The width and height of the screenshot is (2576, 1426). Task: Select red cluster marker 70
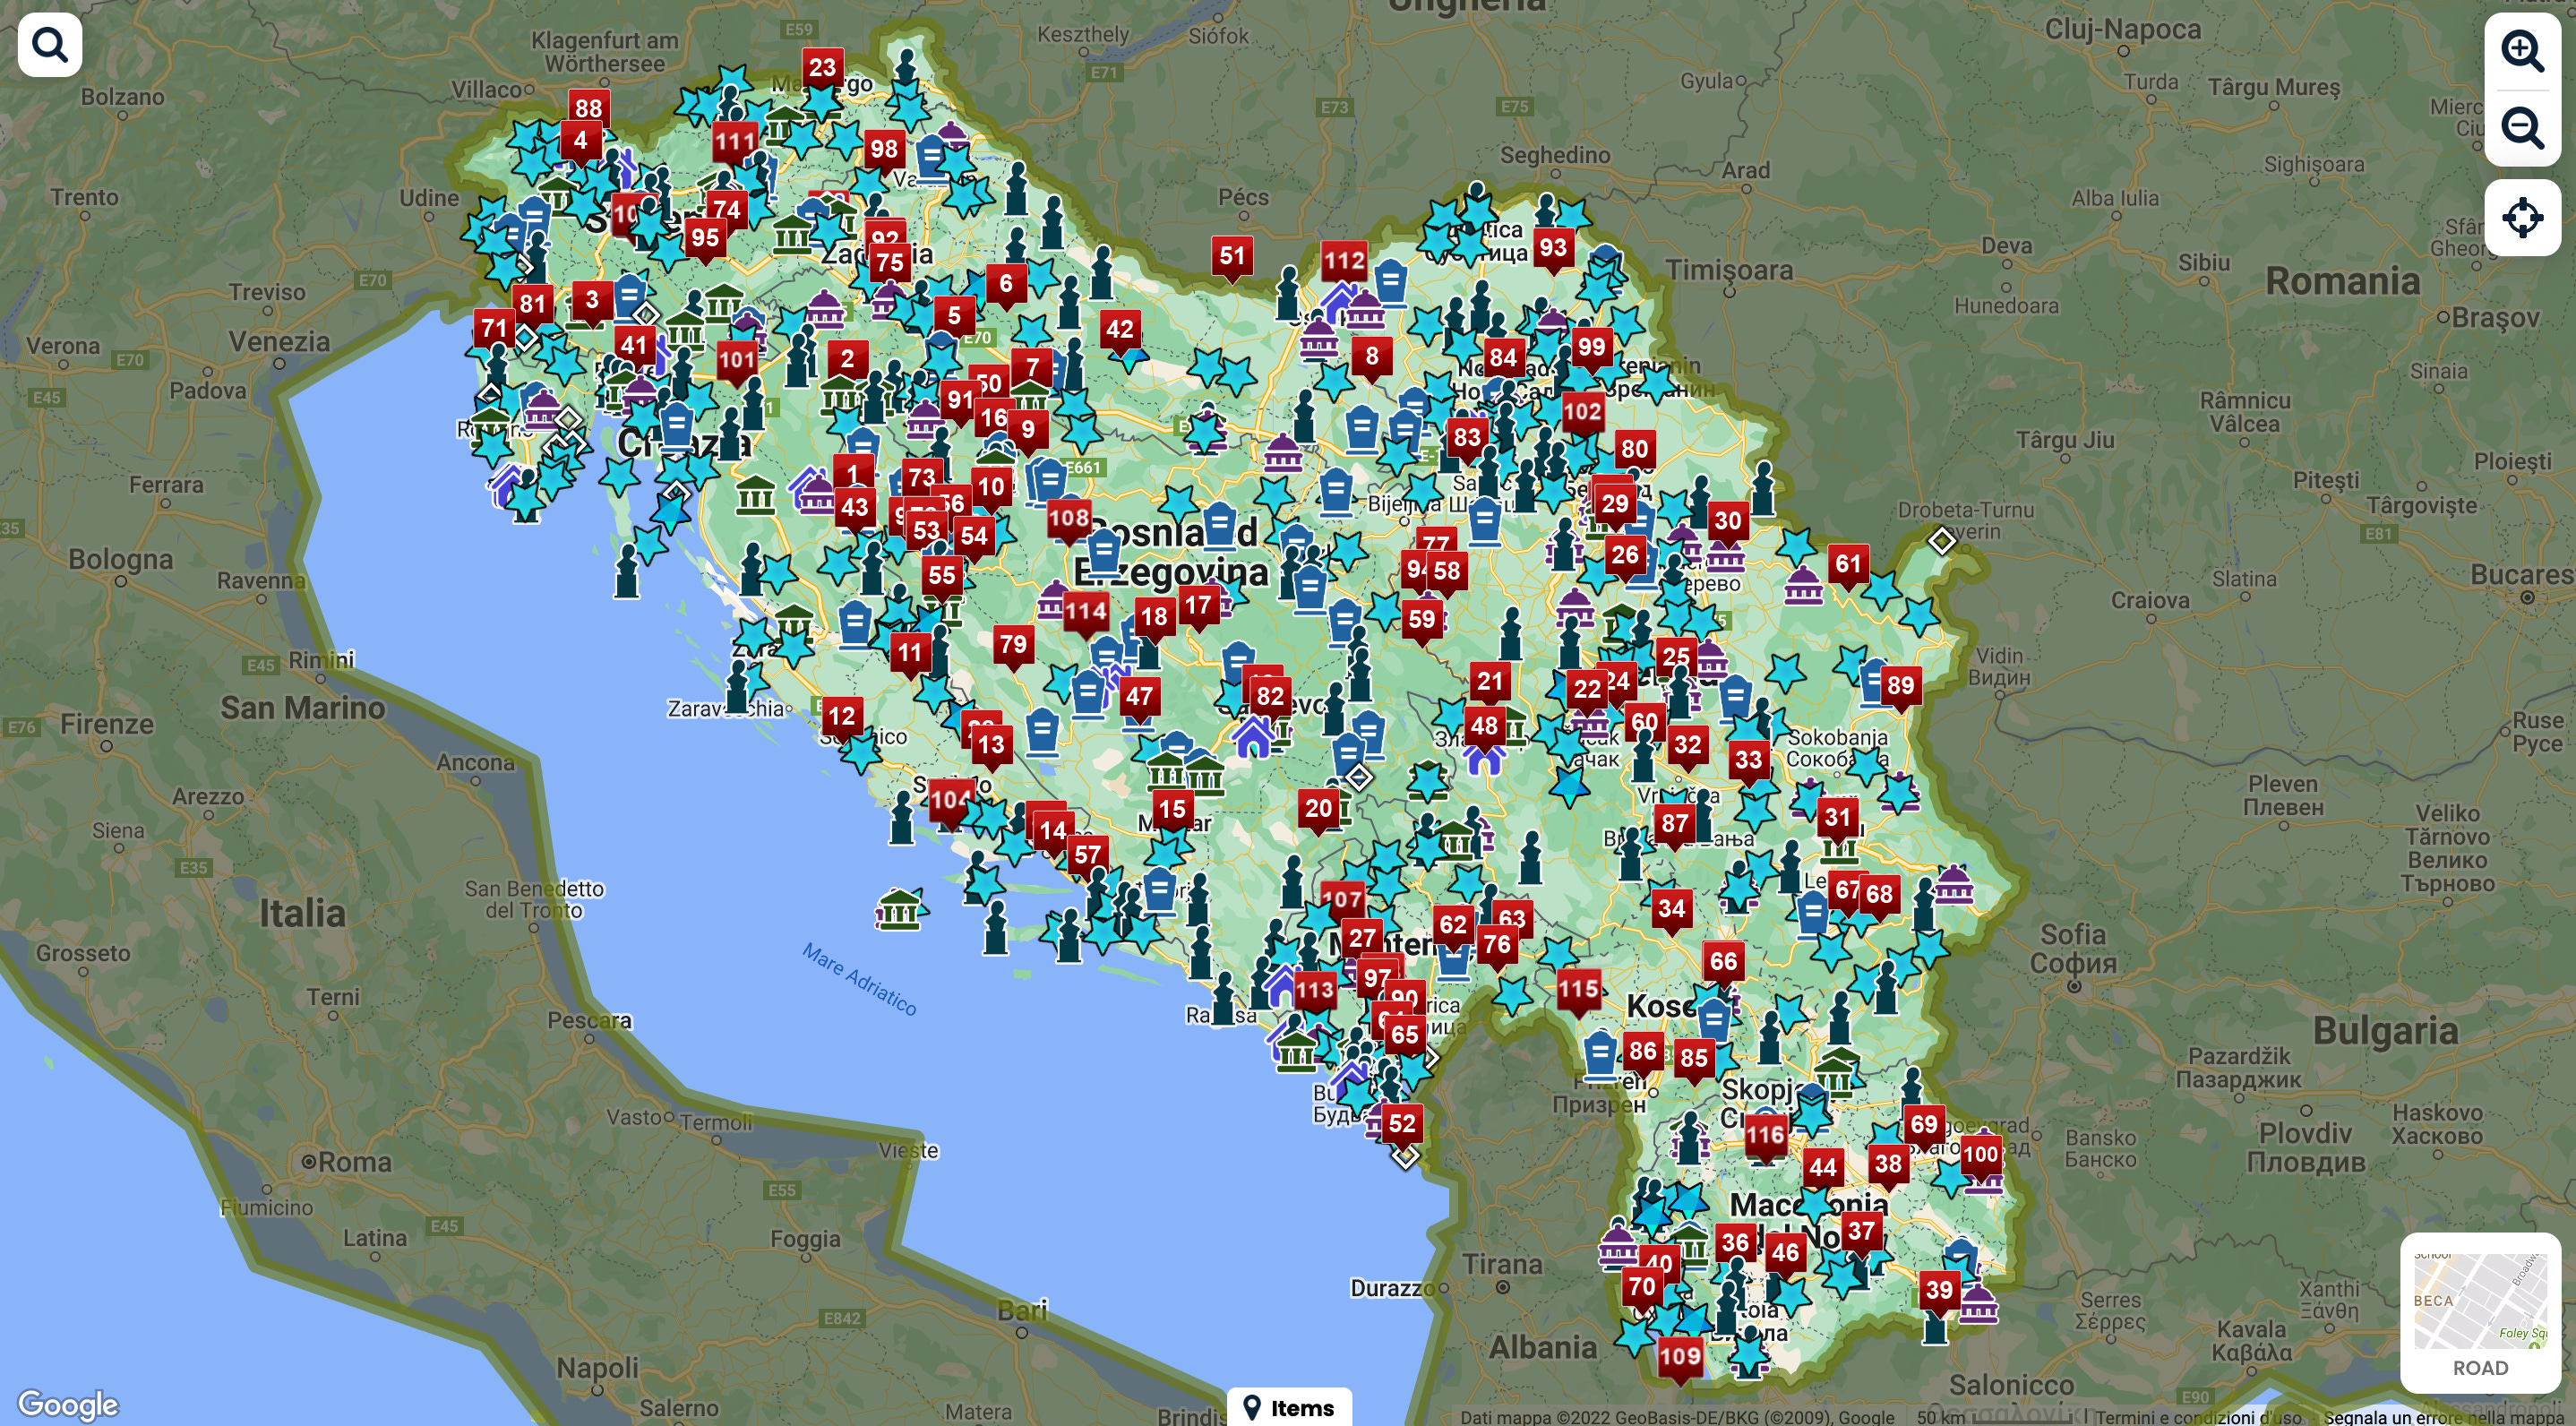(1642, 1289)
